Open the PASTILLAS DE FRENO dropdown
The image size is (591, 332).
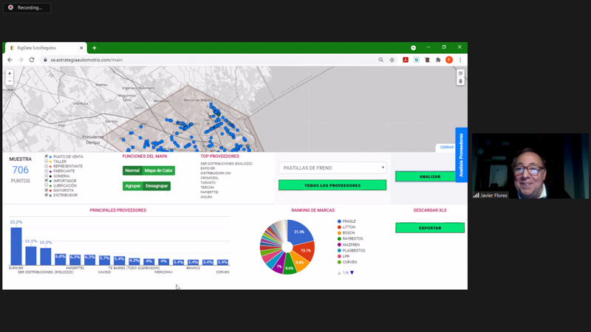pos(332,167)
